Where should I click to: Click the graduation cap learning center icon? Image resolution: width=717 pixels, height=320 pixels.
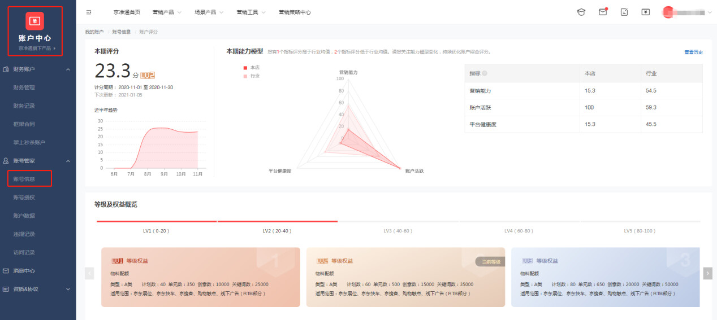pyautogui.click(x=581, y=12)
